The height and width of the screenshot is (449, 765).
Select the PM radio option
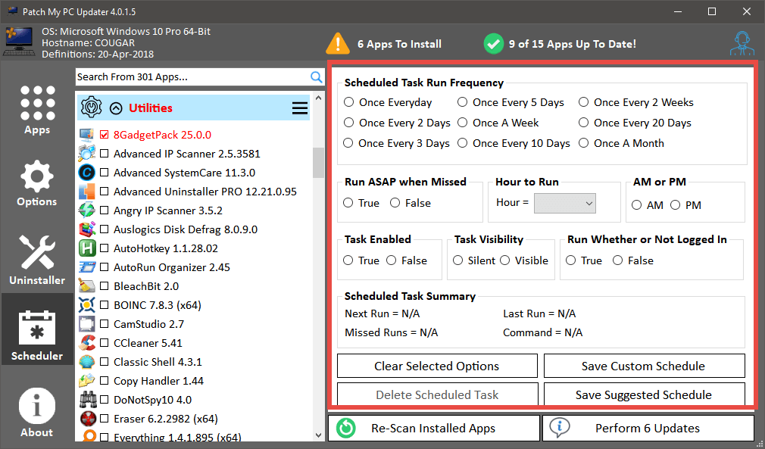coord(674,205)
